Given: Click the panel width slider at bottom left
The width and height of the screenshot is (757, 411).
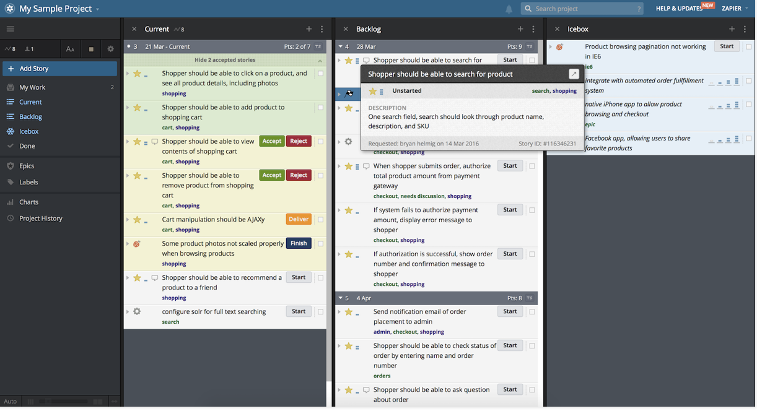Looking at the screenshot, I should 62,402.
